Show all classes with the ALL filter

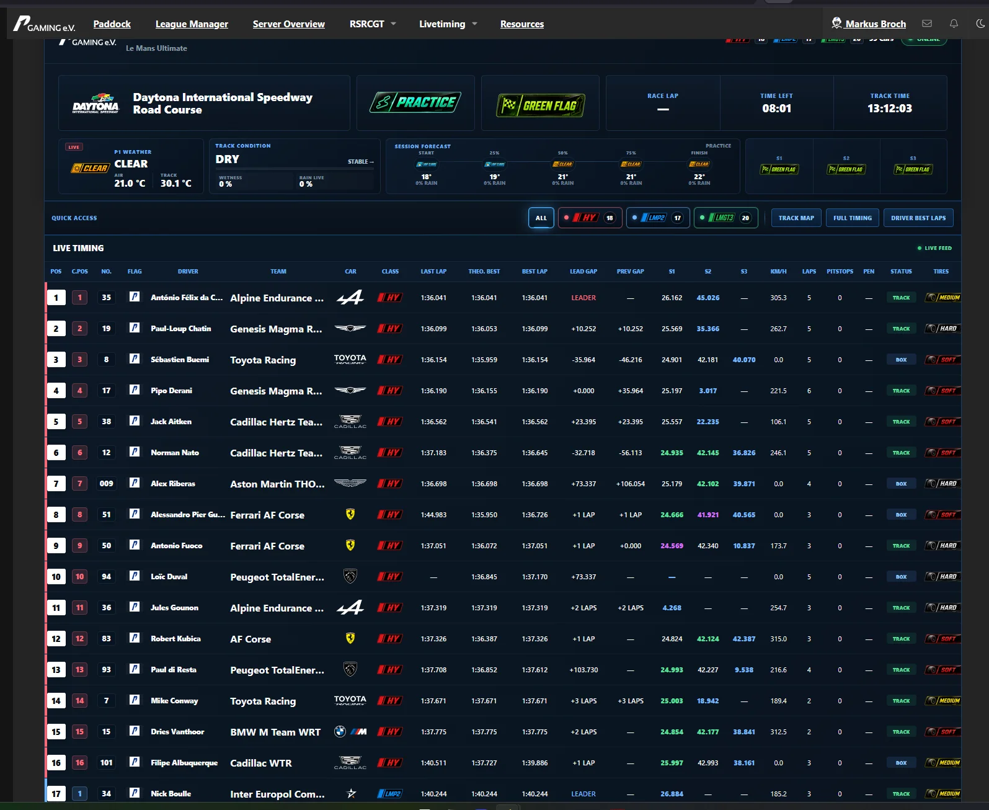click(x=541, y=218)
